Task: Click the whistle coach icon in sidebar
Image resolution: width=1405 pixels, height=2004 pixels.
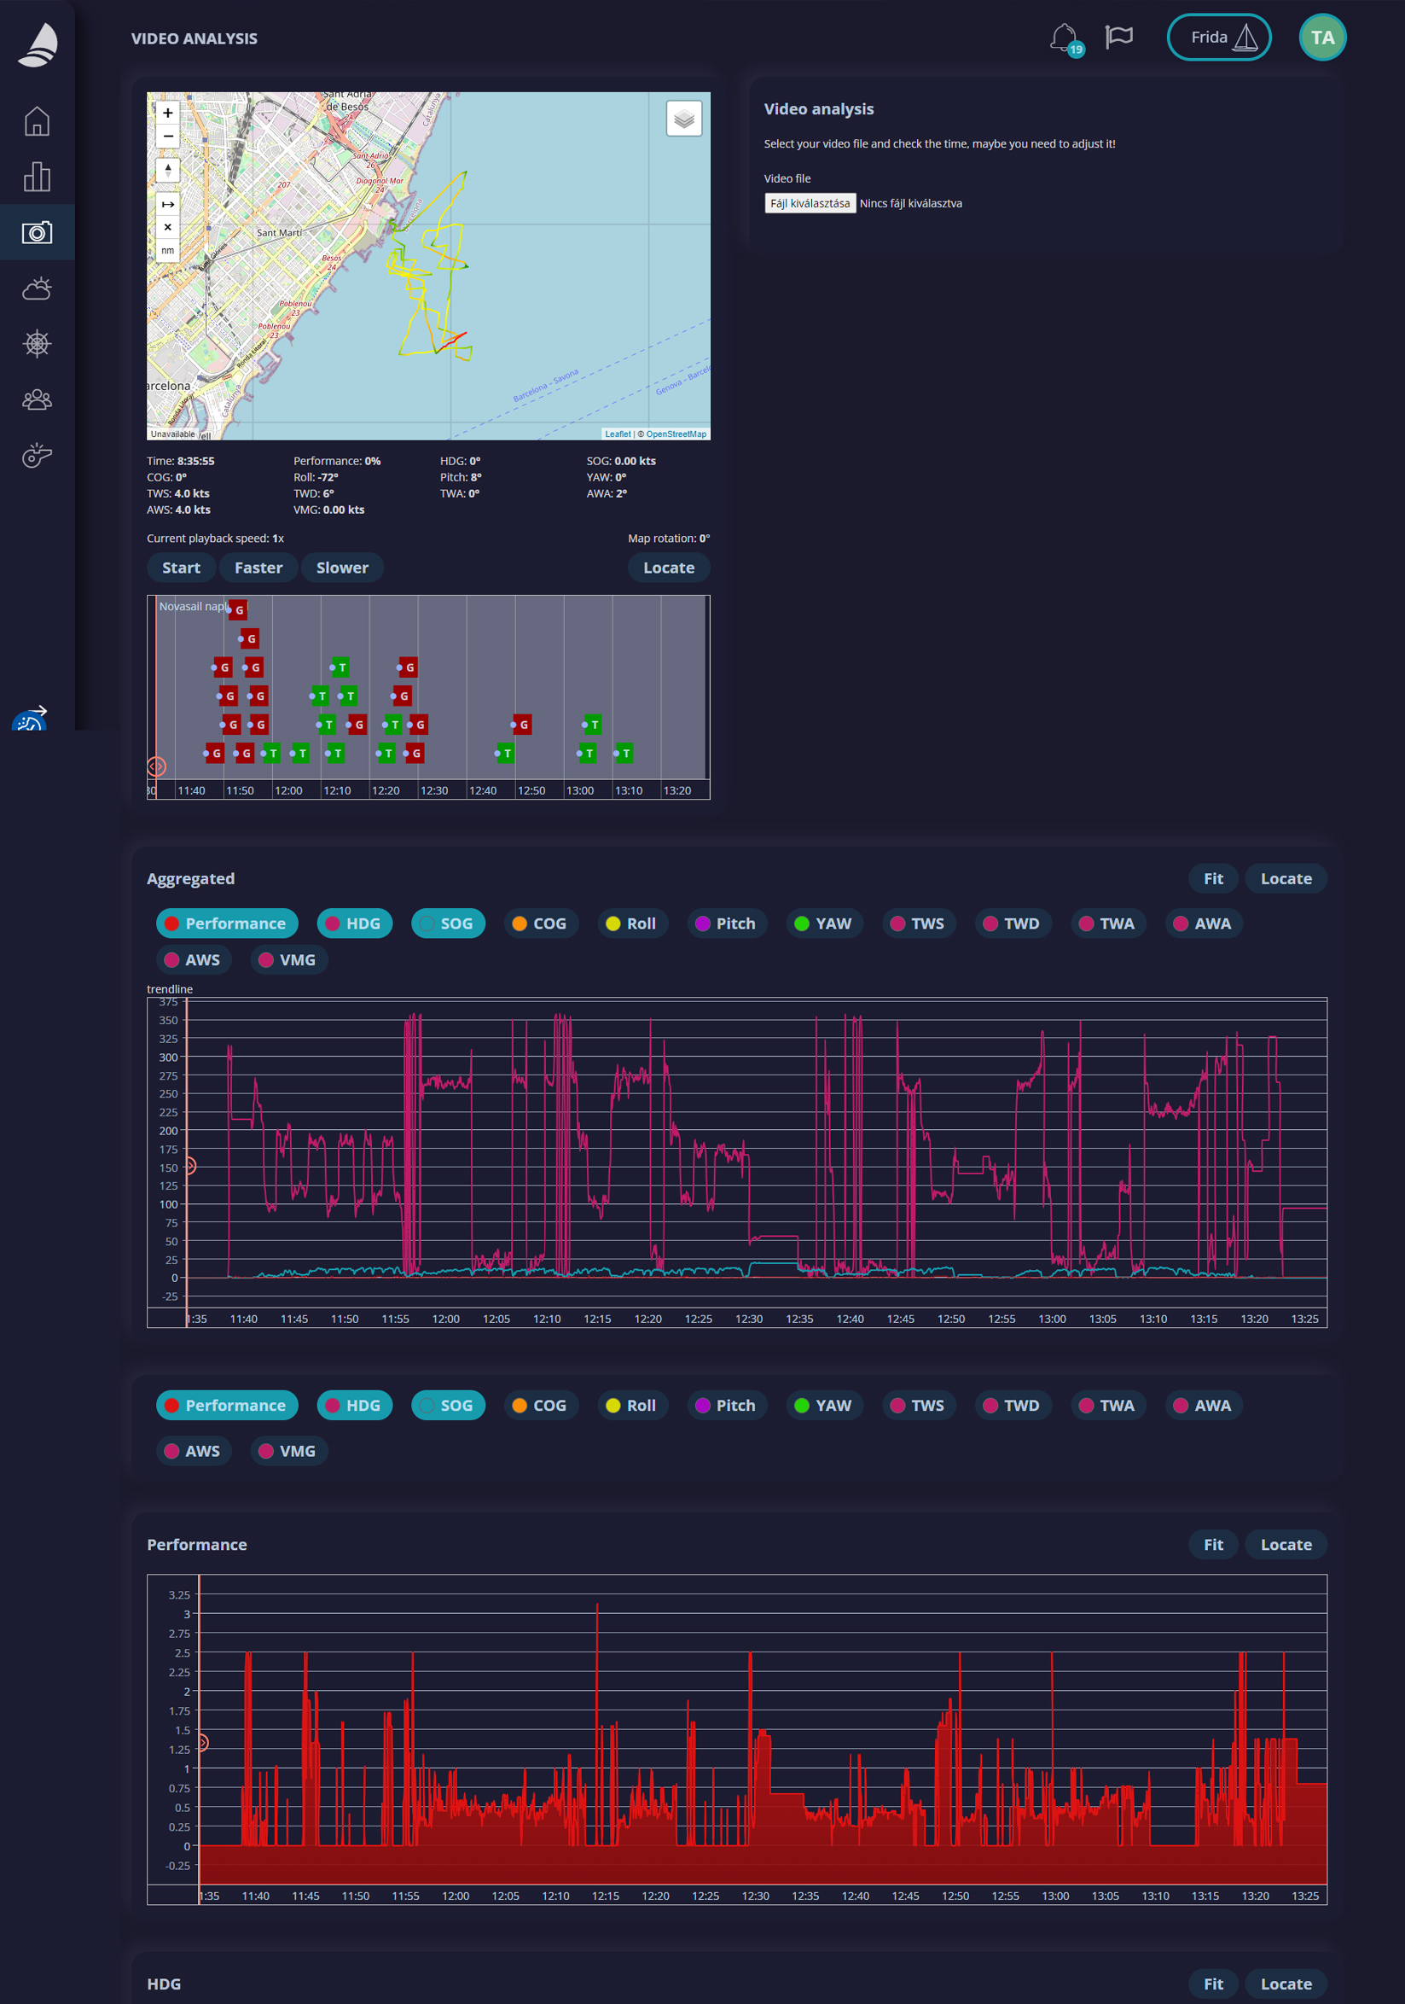Action: [x=37, y=455]
